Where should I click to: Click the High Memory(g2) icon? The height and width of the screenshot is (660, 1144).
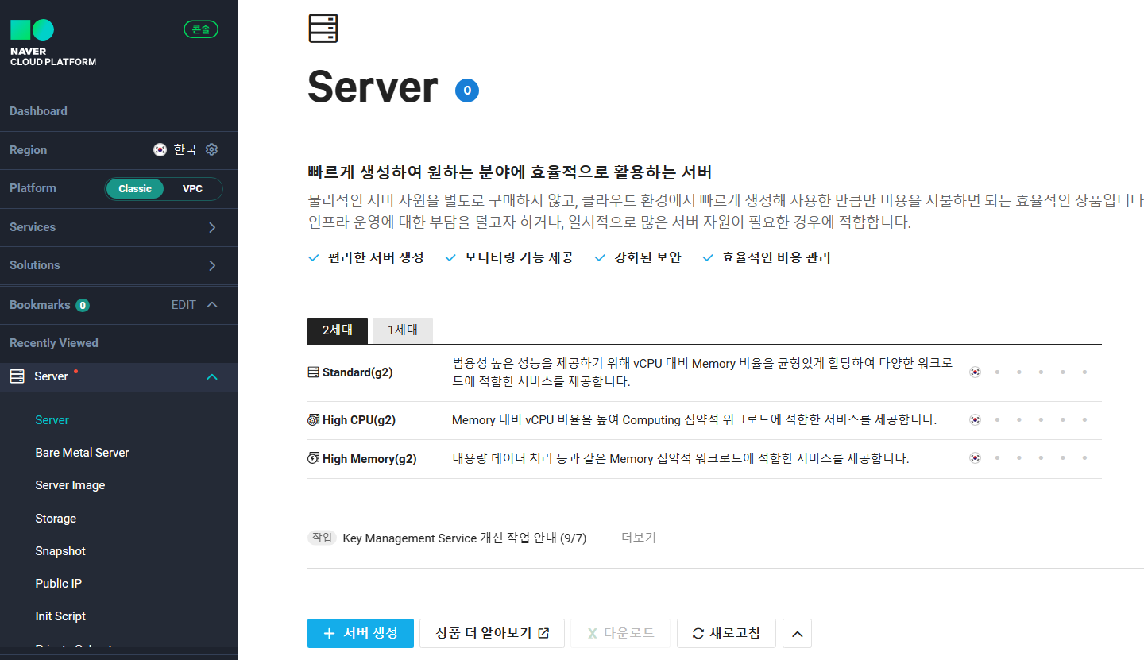coord(314,458)
